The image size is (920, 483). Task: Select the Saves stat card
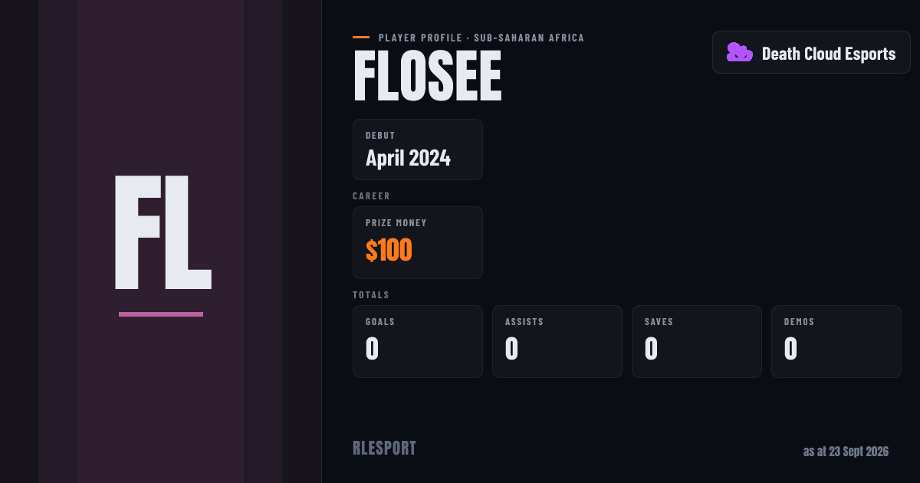coord(697,341)
